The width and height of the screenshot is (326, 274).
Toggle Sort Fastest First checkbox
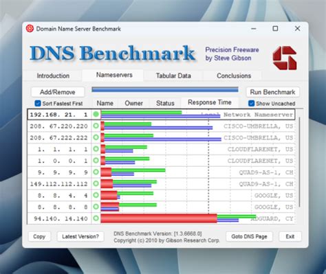(x=38, y=103)
